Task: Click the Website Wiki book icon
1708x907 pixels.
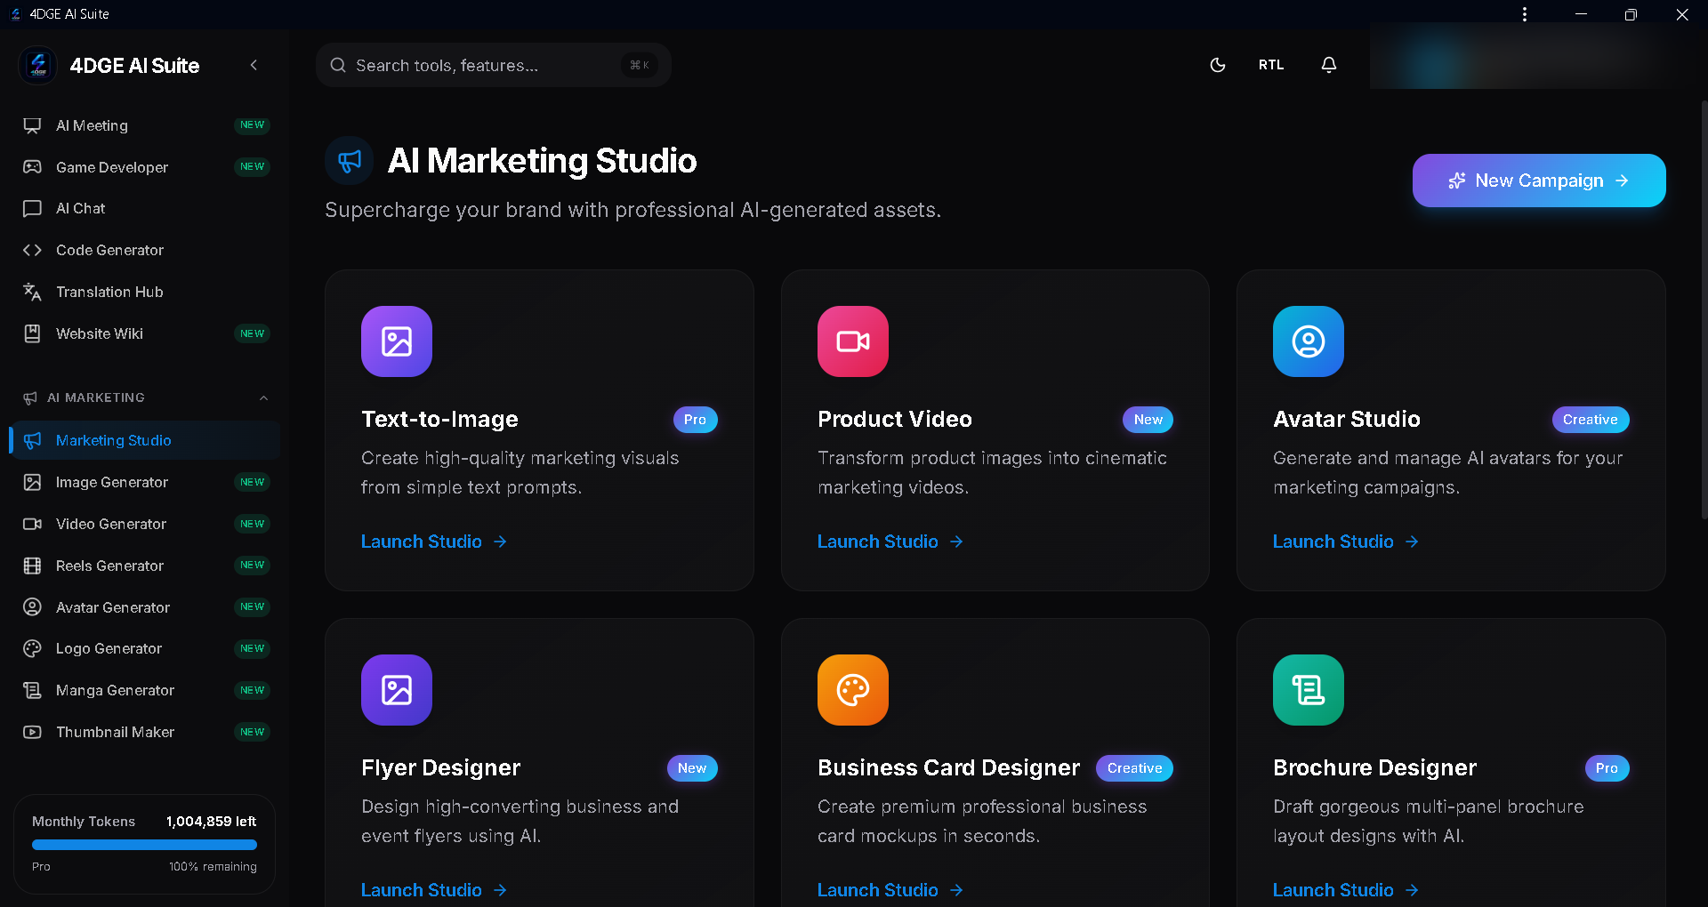Action: (x=32, y=333)
